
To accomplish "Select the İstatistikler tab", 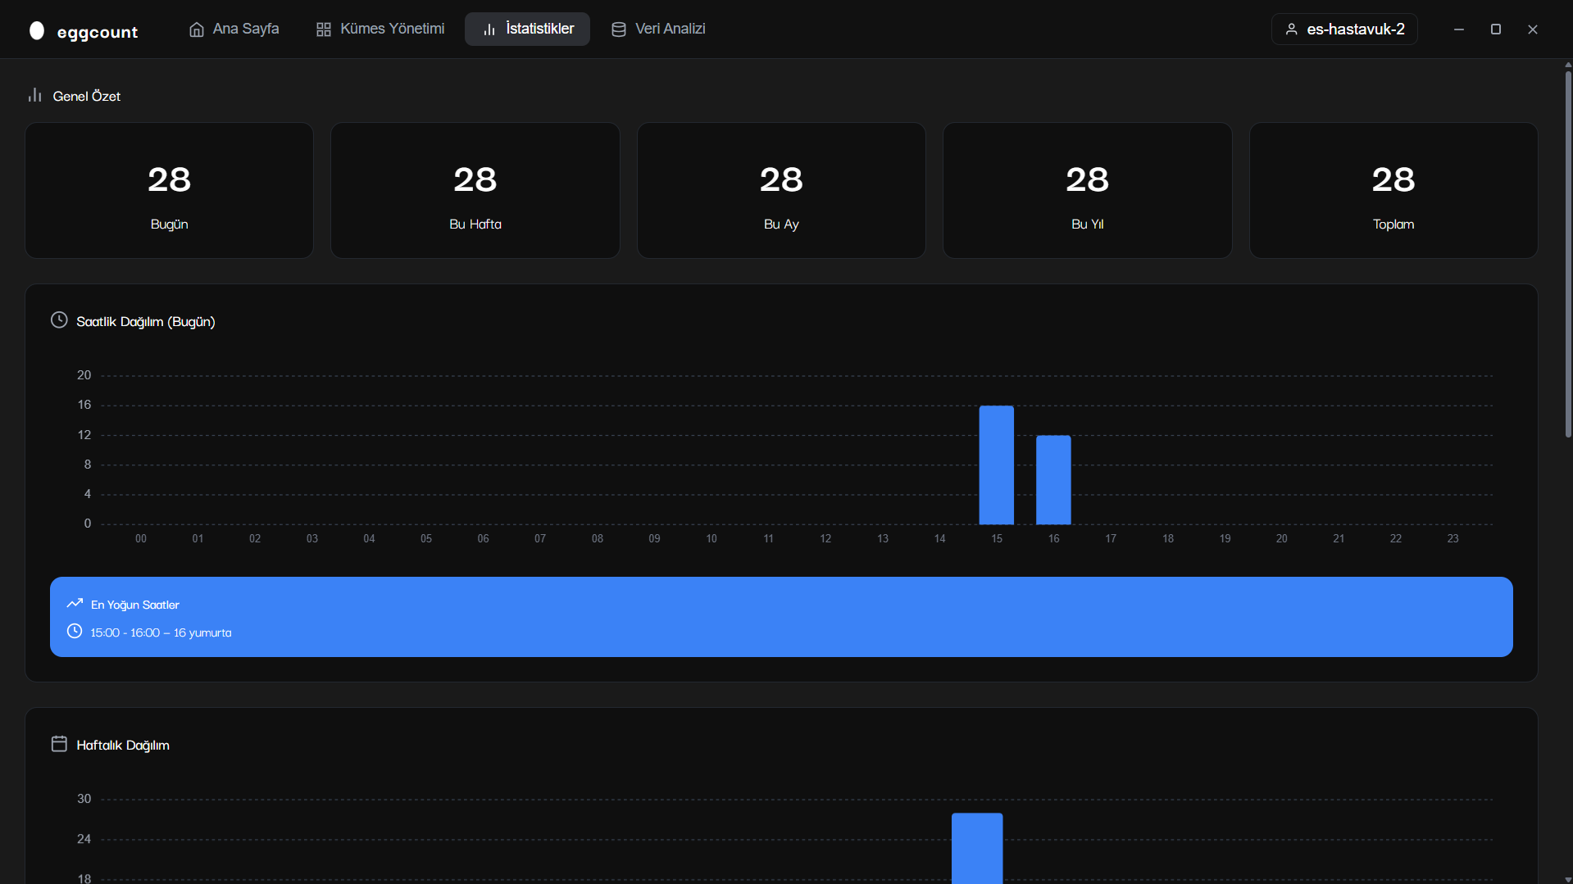I will [527, 29].
